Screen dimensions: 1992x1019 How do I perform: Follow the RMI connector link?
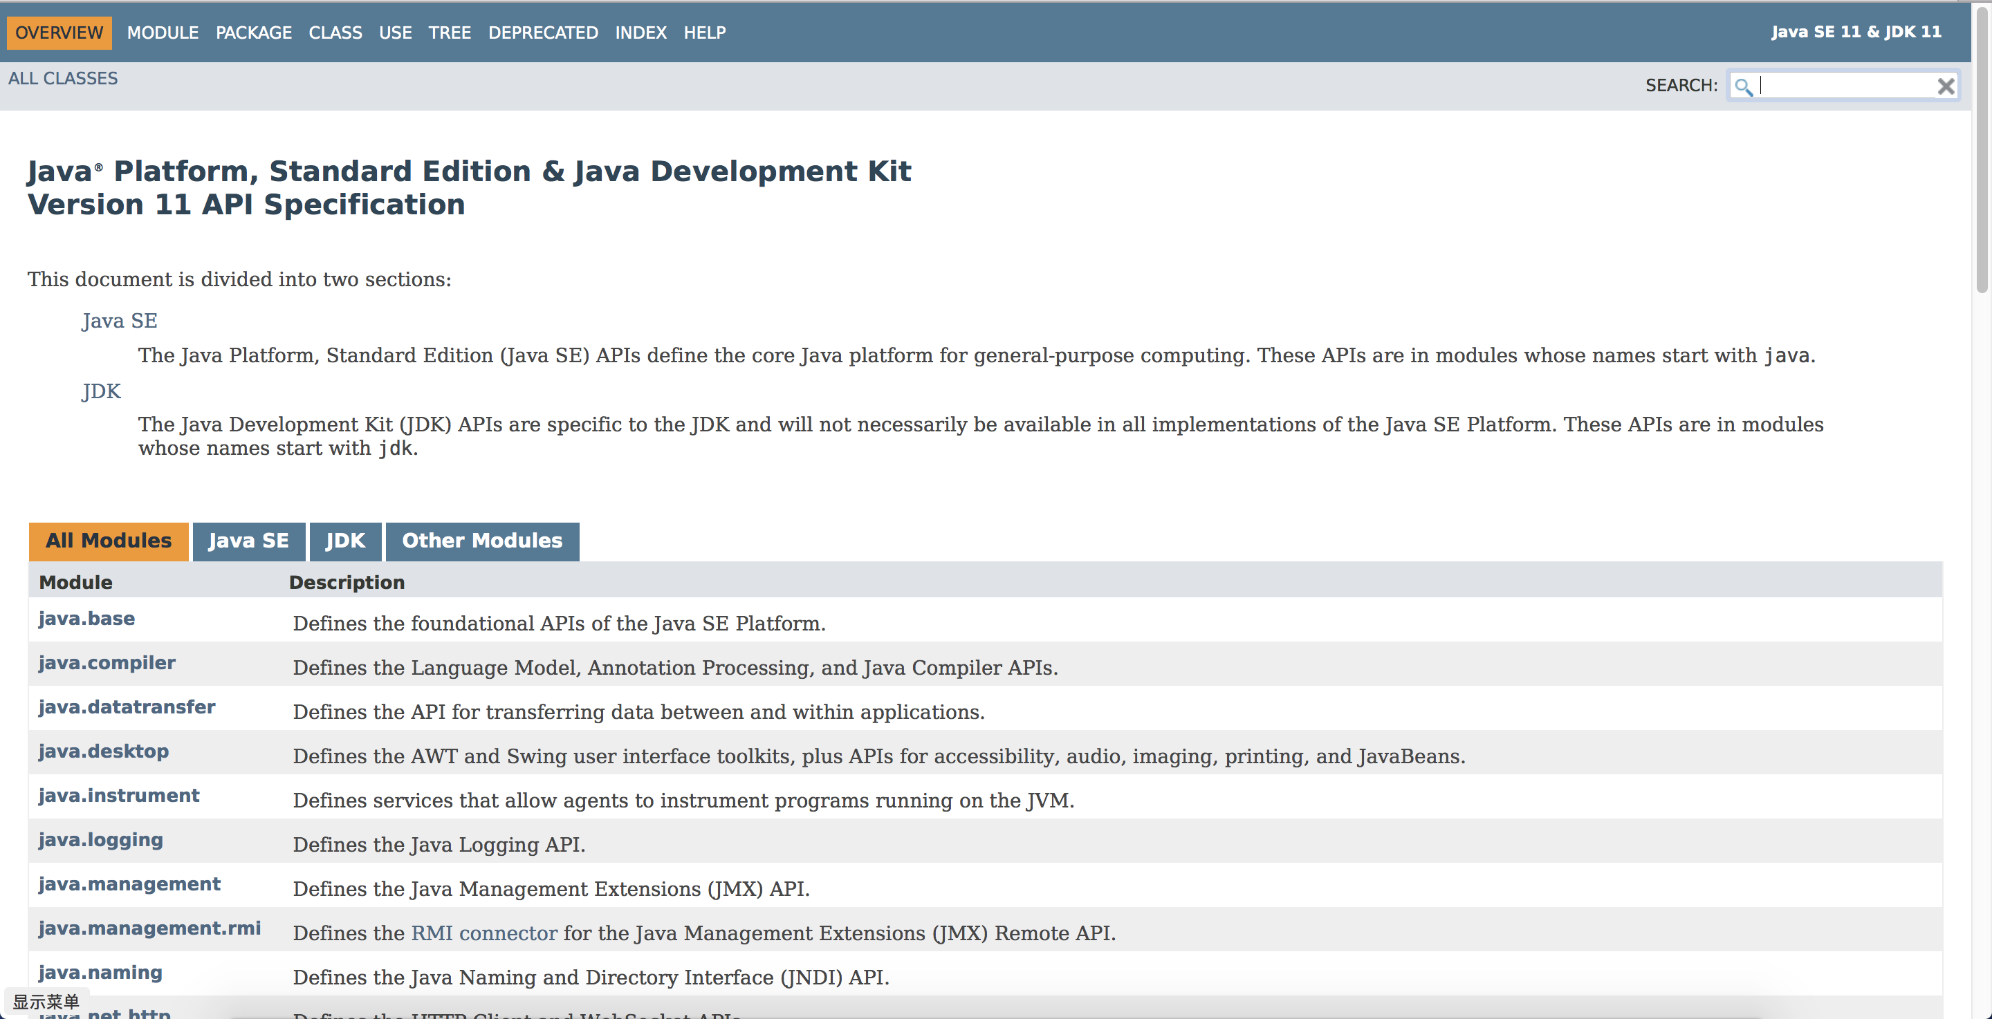click(483, 933)
